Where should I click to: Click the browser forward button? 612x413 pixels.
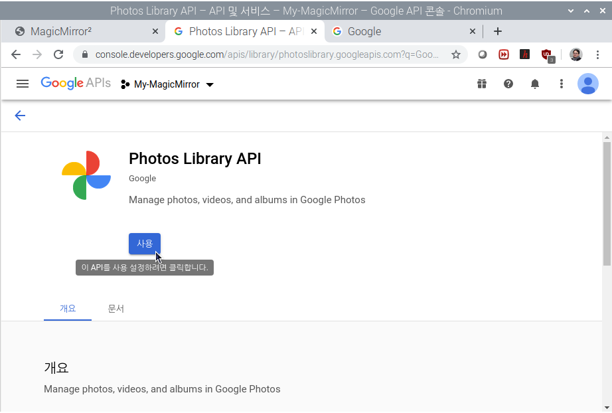(37, 54)
